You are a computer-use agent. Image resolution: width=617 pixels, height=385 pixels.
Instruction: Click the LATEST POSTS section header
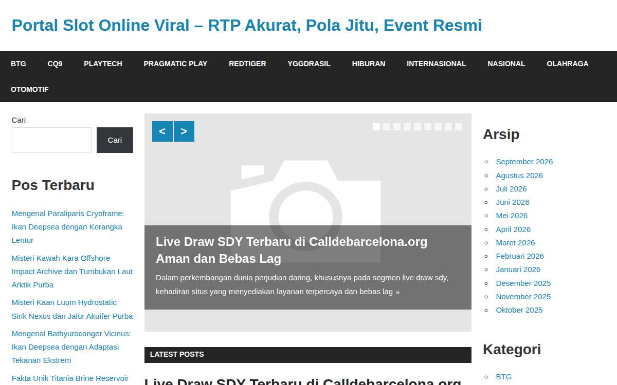pyautogui.click(x=177, y=354)
